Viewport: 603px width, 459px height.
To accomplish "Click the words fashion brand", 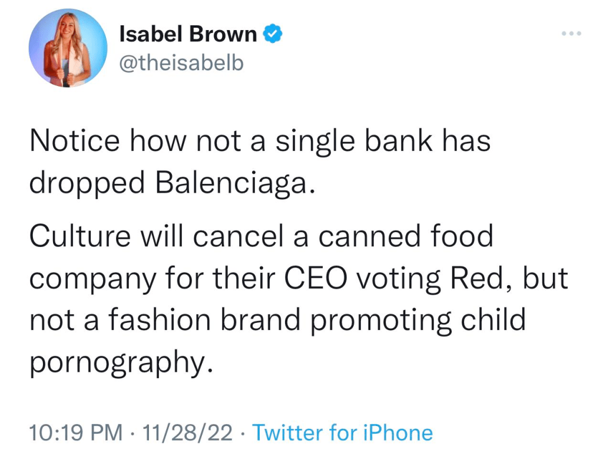I will pyautogui.click(x=201, y=319).
